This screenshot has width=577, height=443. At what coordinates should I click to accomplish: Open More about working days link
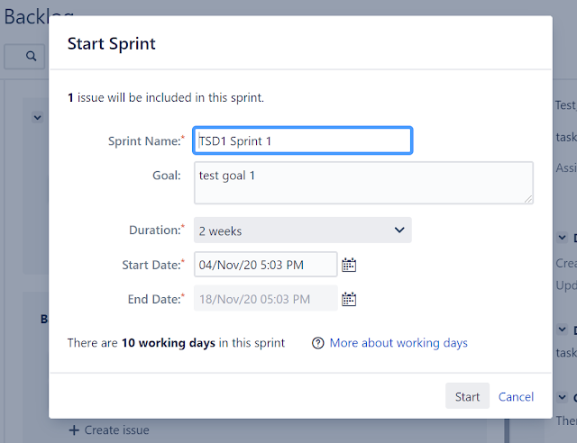coord(398,343)
